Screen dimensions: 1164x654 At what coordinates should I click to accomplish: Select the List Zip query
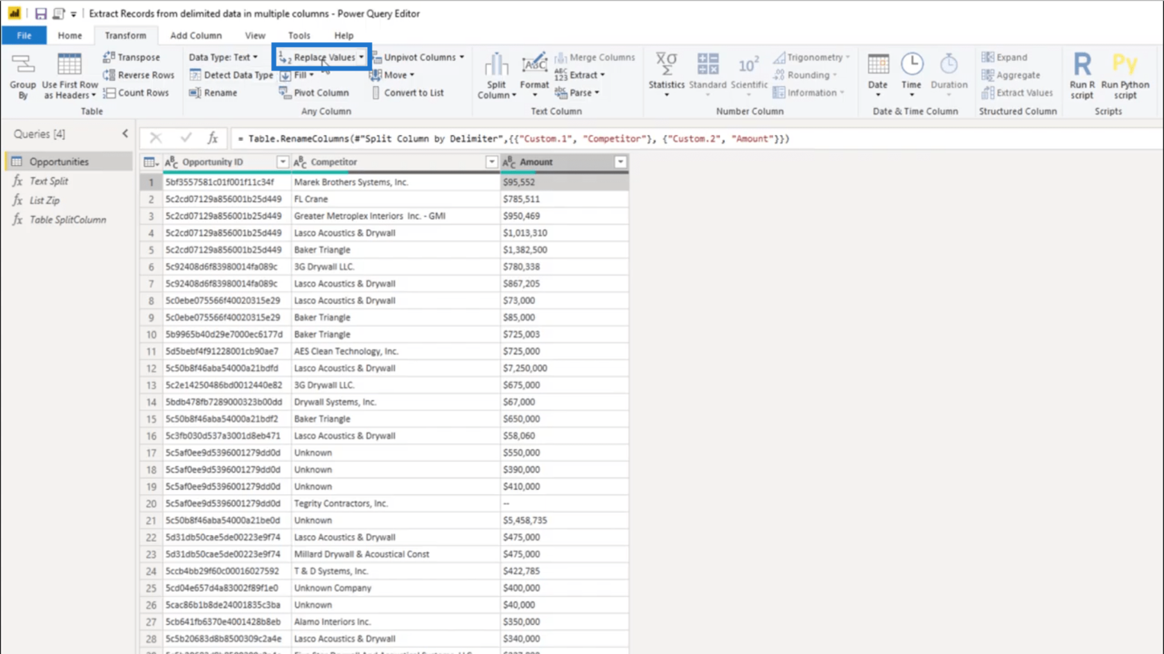[x=69, y=200]
